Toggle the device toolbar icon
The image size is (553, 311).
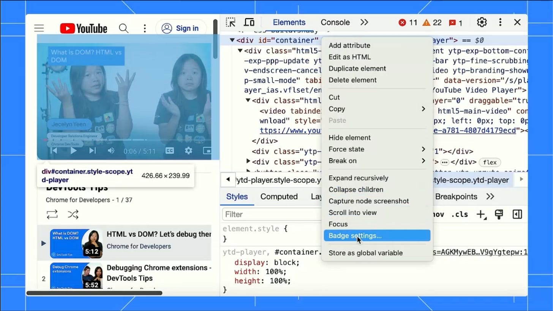click(249, 22)
